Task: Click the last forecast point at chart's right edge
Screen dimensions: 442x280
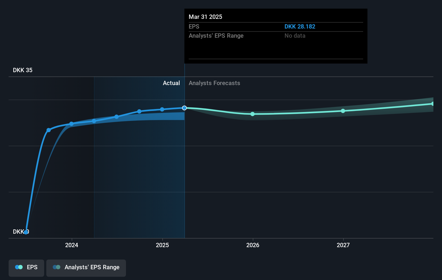Action: pos(433,104)
